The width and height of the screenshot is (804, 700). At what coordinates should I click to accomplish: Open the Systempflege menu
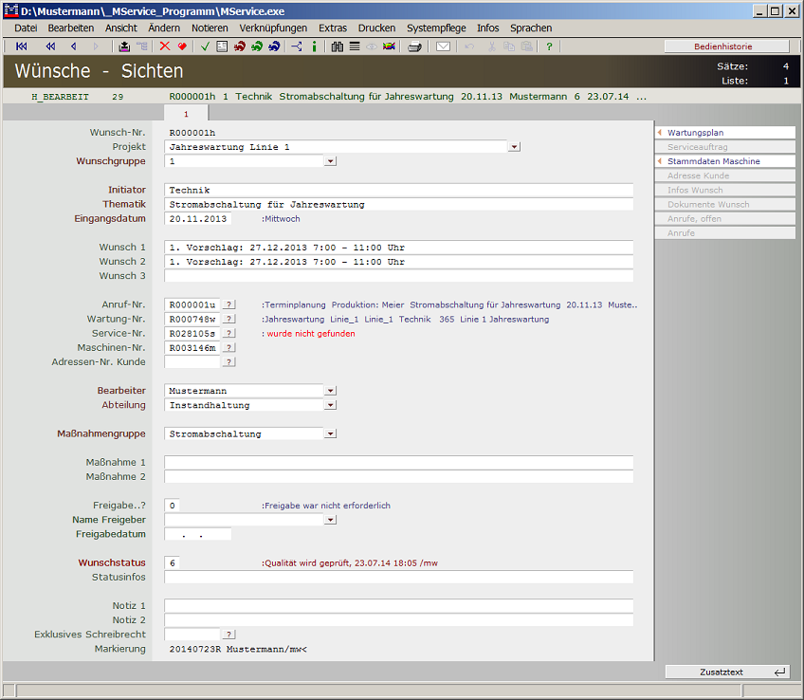(436, 28)
